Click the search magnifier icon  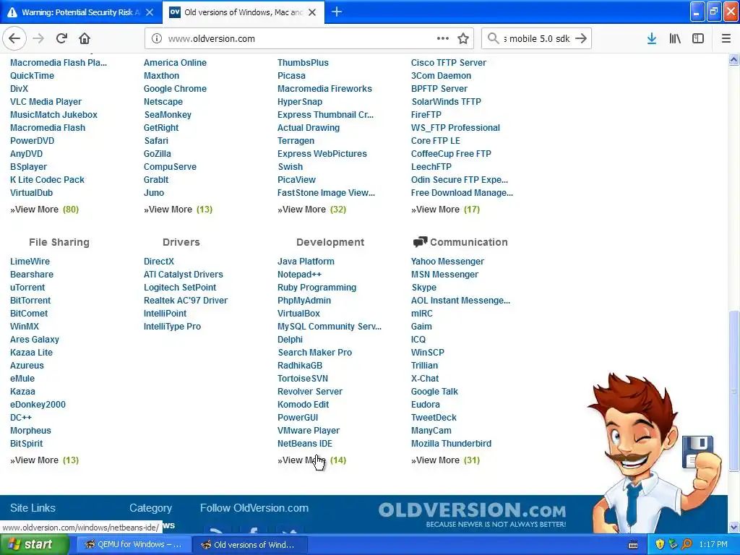coord(493,39)
